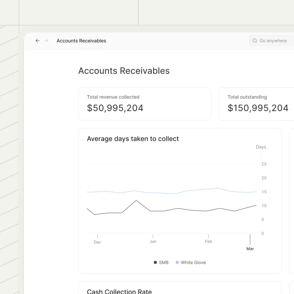Select the White Glove legend square
This screenshot has width=294, height=294.
click(177, 262)
